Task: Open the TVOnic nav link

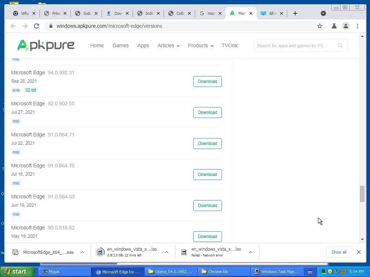Action: 230,45
